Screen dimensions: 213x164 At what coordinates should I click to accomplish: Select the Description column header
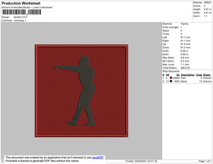point(187,75)
